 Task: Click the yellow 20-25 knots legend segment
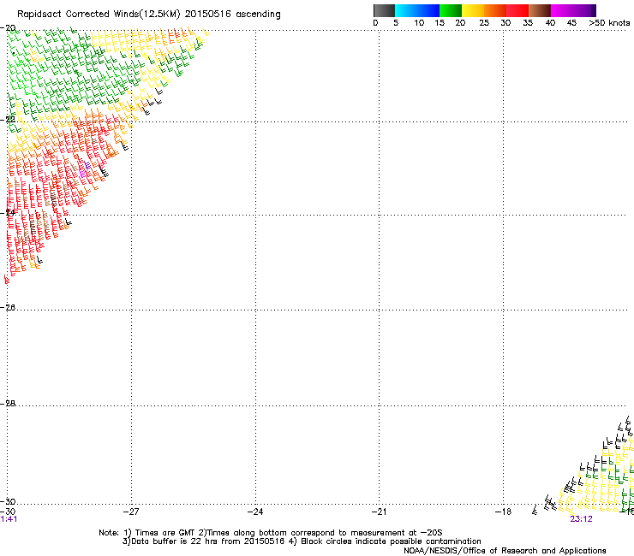click(473, 10)
